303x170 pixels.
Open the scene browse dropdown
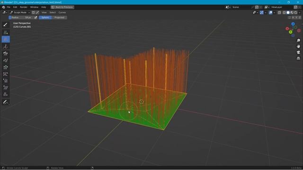[228, 7]
